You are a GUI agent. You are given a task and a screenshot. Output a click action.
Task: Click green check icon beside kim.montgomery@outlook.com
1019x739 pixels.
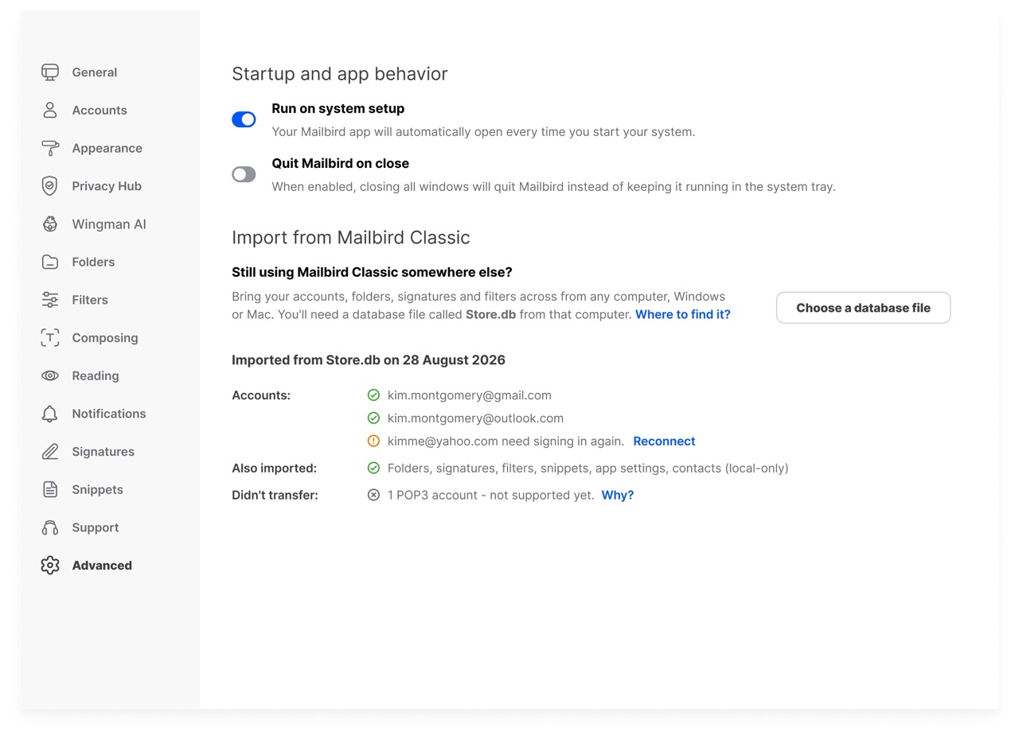[x=373, y=418]
